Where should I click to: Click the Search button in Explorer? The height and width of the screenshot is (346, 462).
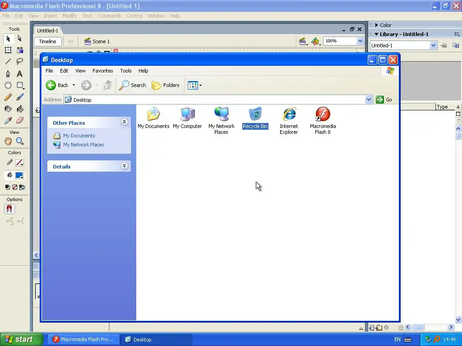point(133,85)
